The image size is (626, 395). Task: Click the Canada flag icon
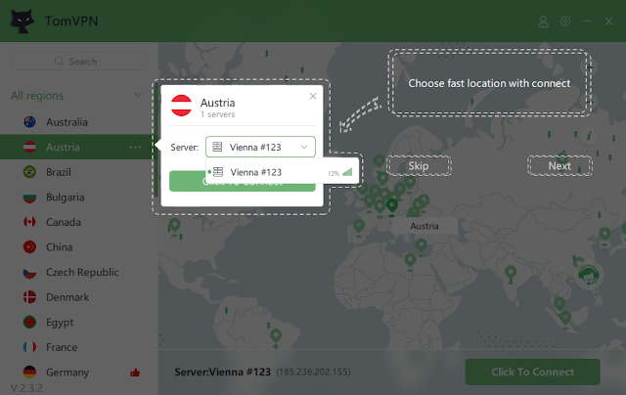pyautogui.click(x=29, y=222)
